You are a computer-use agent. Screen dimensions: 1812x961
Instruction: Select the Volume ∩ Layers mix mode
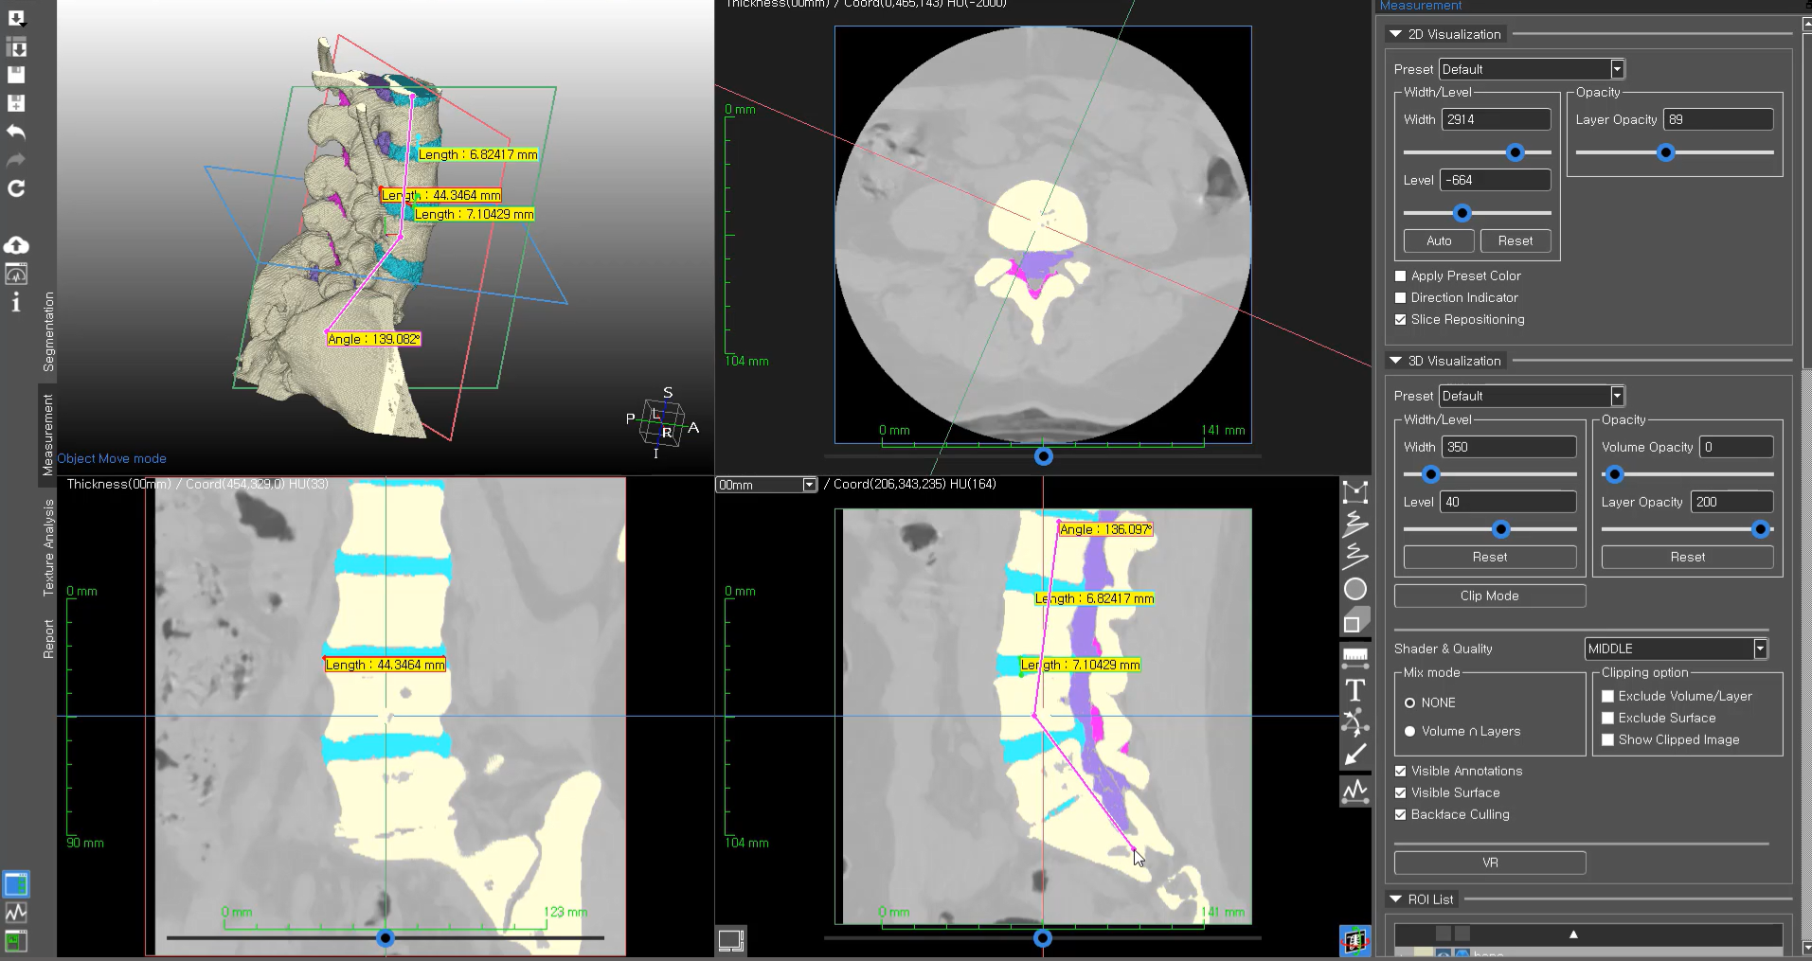pyautogui.click(x=1409, y=731)
